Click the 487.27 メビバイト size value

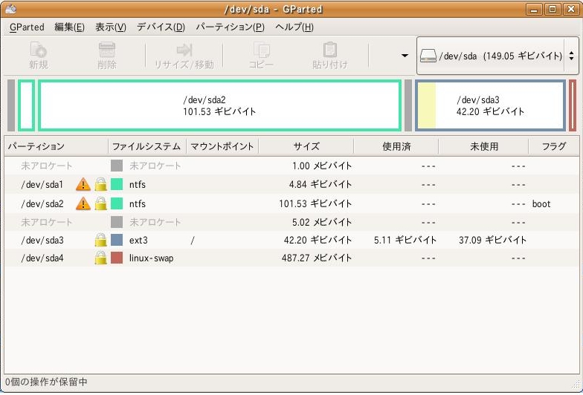click(x=317, y=258)
